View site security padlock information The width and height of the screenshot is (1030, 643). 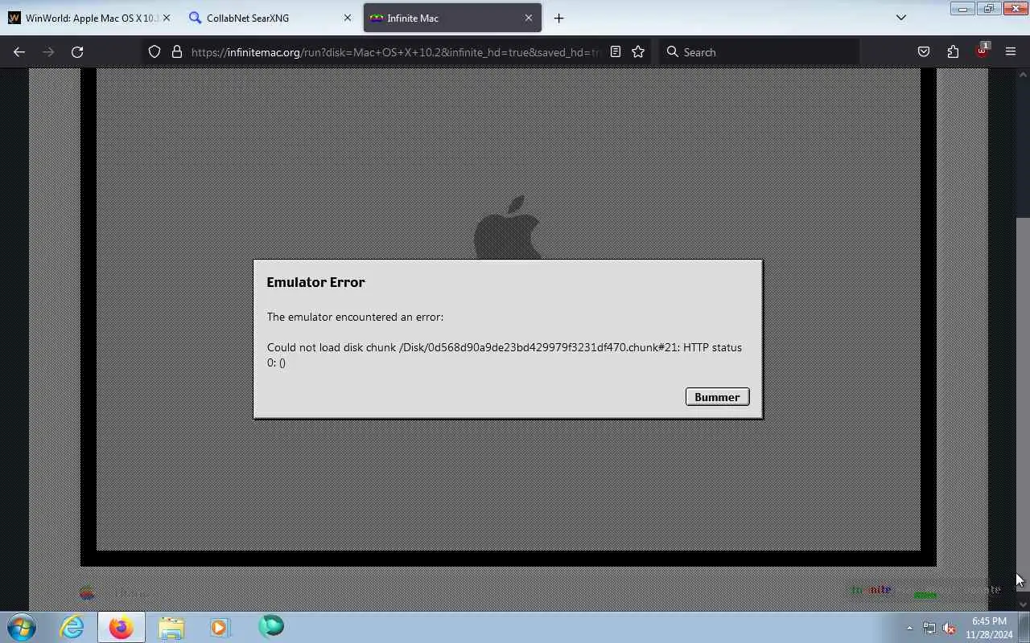point(177,52)
